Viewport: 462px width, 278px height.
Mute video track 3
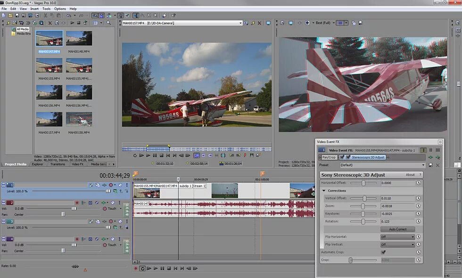(120, 221)
